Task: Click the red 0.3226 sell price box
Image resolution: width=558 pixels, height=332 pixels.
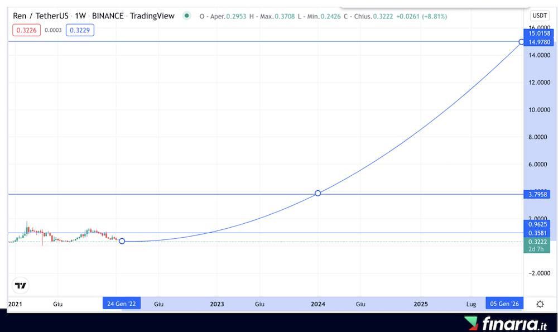Action: [x=27, y=30]
